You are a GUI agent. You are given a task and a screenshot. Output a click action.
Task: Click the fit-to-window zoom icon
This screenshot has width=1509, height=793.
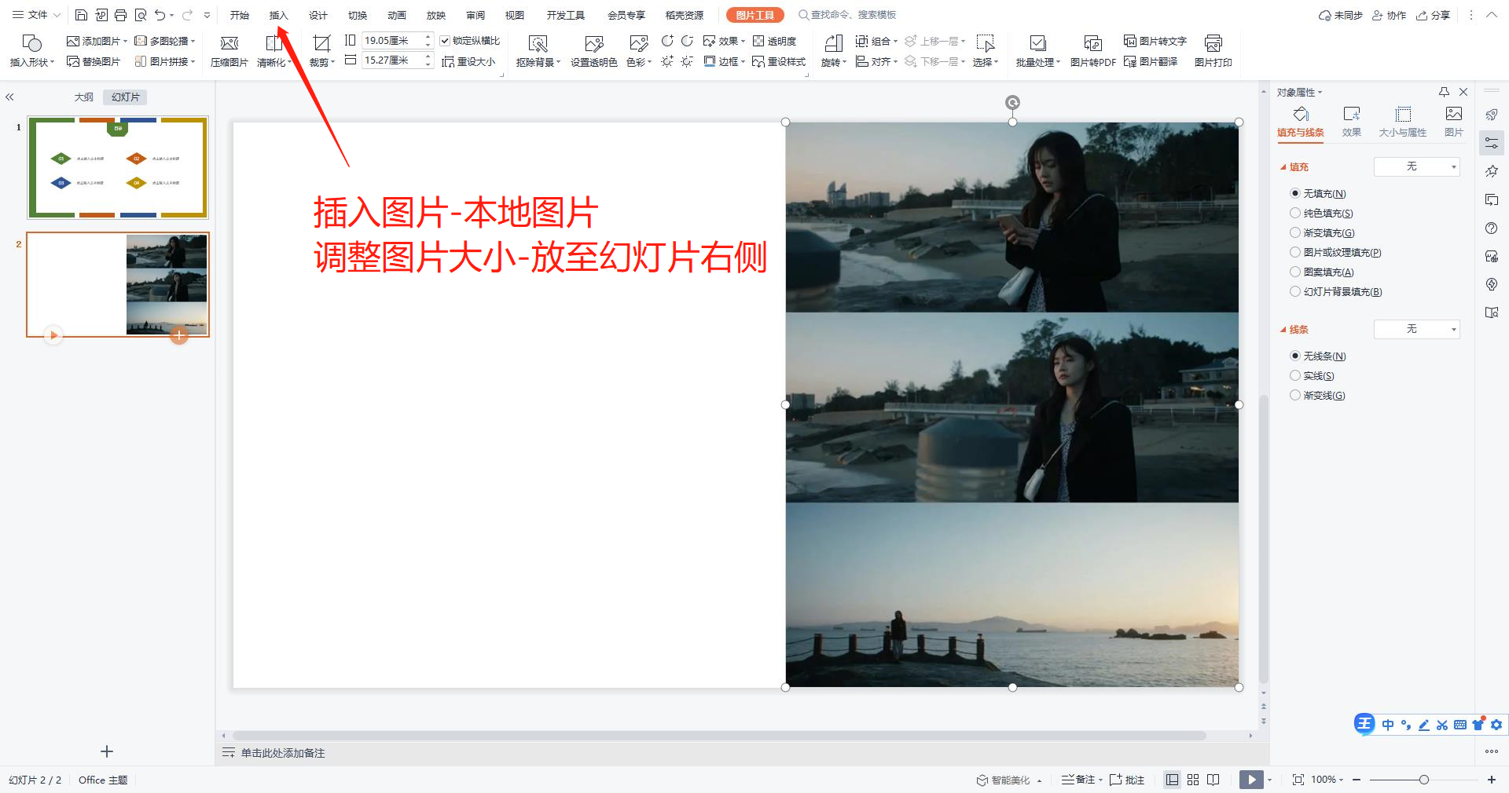tap(1298, 780)
